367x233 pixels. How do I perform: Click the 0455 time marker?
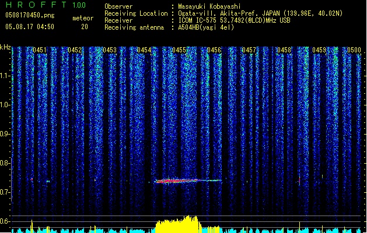[x=179, y=50]
